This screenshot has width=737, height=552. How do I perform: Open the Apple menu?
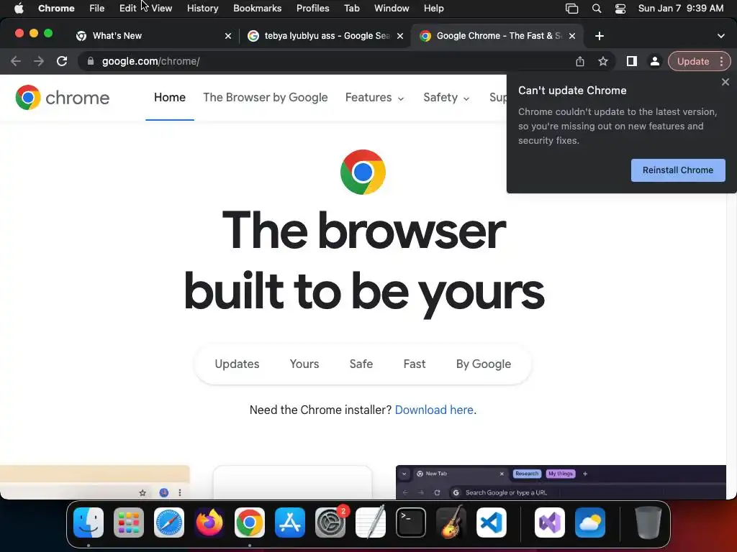point(19,9)
